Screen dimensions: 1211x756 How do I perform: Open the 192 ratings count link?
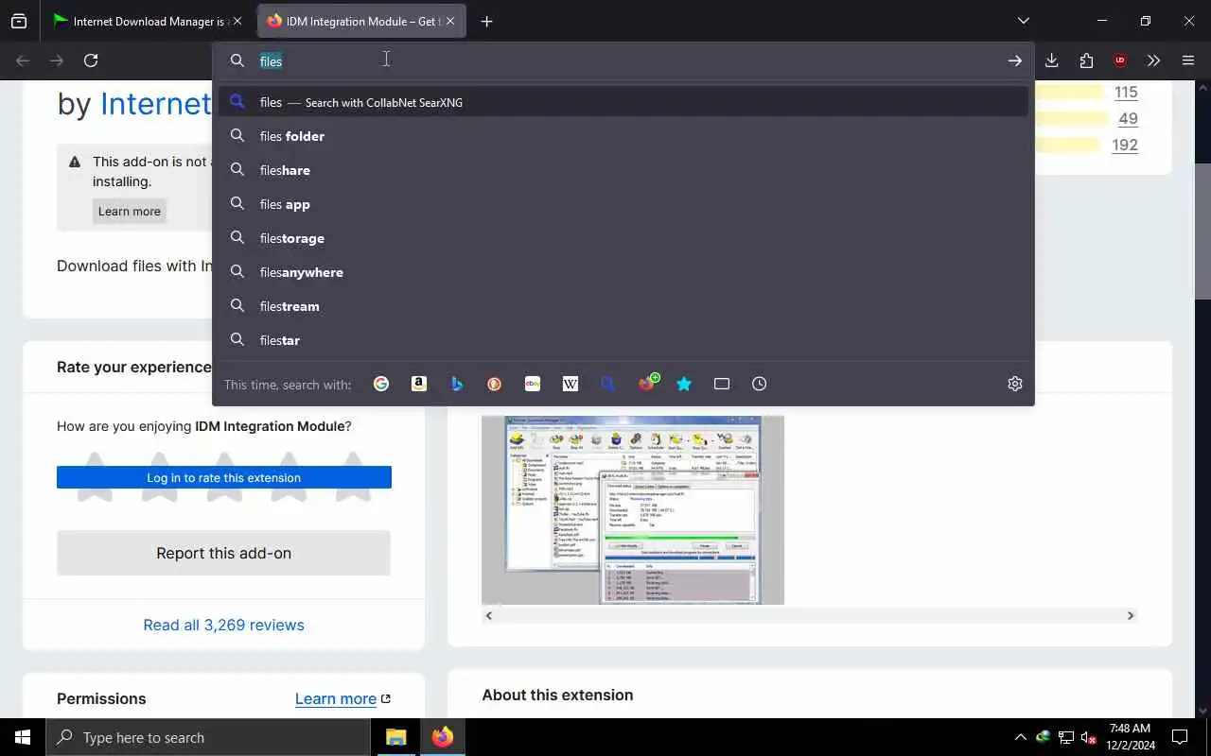click(x=1125, y=145)
